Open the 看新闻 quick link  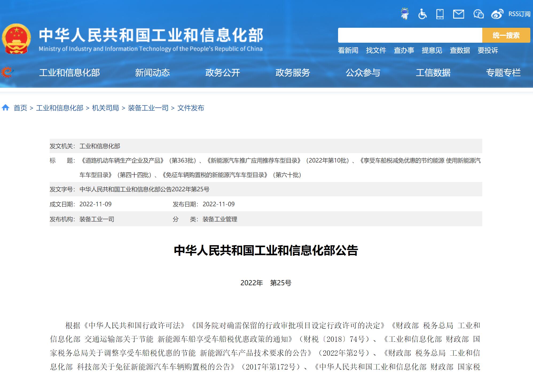348,50
